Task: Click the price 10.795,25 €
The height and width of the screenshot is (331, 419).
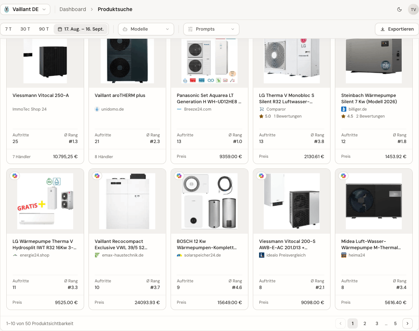Action: coord(65,157)
